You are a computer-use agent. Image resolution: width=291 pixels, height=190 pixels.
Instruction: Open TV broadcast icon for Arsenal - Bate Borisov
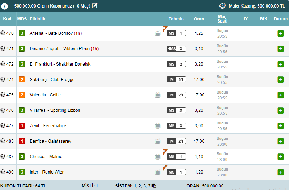(158, 33)
